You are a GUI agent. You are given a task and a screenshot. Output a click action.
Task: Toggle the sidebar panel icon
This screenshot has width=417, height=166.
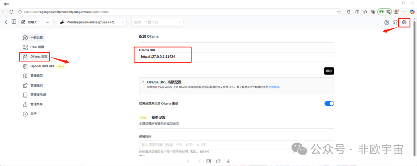(14, 22)
